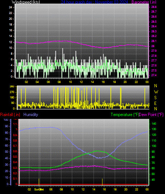Select the 27.4 barometer axis value
Viewport: 165px width, 194px height.
(154, 75)
